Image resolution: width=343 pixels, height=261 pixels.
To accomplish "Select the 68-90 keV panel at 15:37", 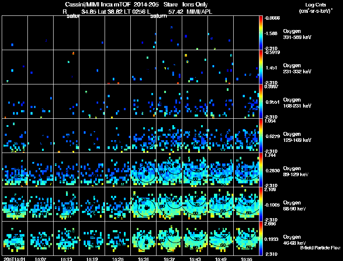I will [169, 204].
